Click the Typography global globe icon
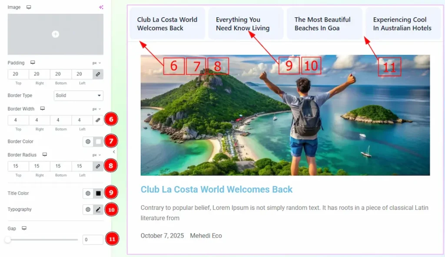The width and height of the screenshot is (445, 257). 88,210
